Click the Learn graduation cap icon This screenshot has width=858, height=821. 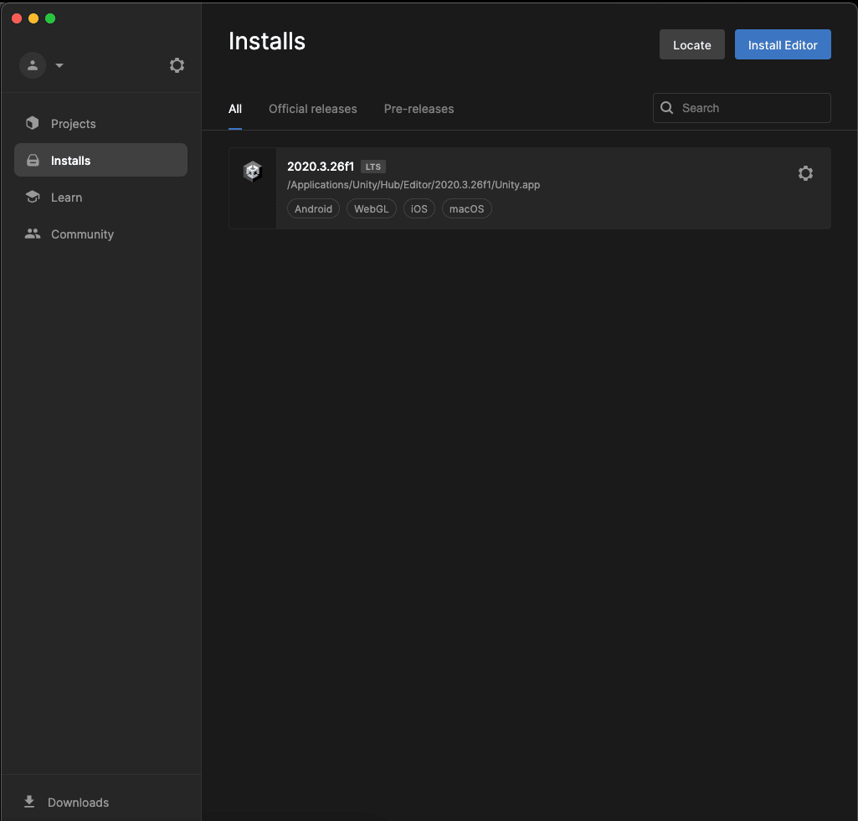pyautogui.click(x=33, y=197)
